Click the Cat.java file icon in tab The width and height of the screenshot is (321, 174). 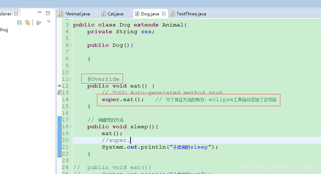click(103, 14)
